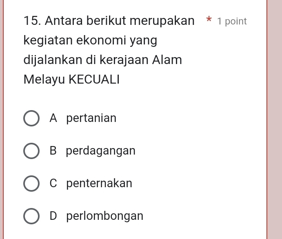Image resolution: width=282 pixels, height=239 pixels.
Task: Click the red required asterisk
Action: tap(209, 20)
